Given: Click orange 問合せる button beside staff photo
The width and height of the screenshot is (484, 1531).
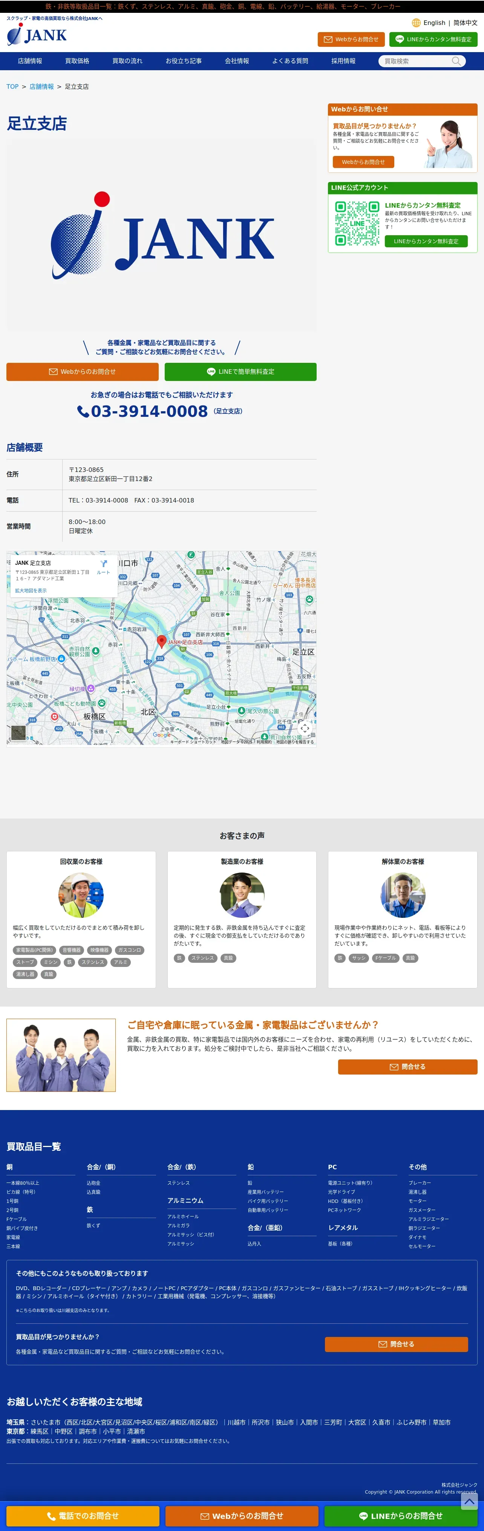Looking at the screenshot, I should [407, 1067].
